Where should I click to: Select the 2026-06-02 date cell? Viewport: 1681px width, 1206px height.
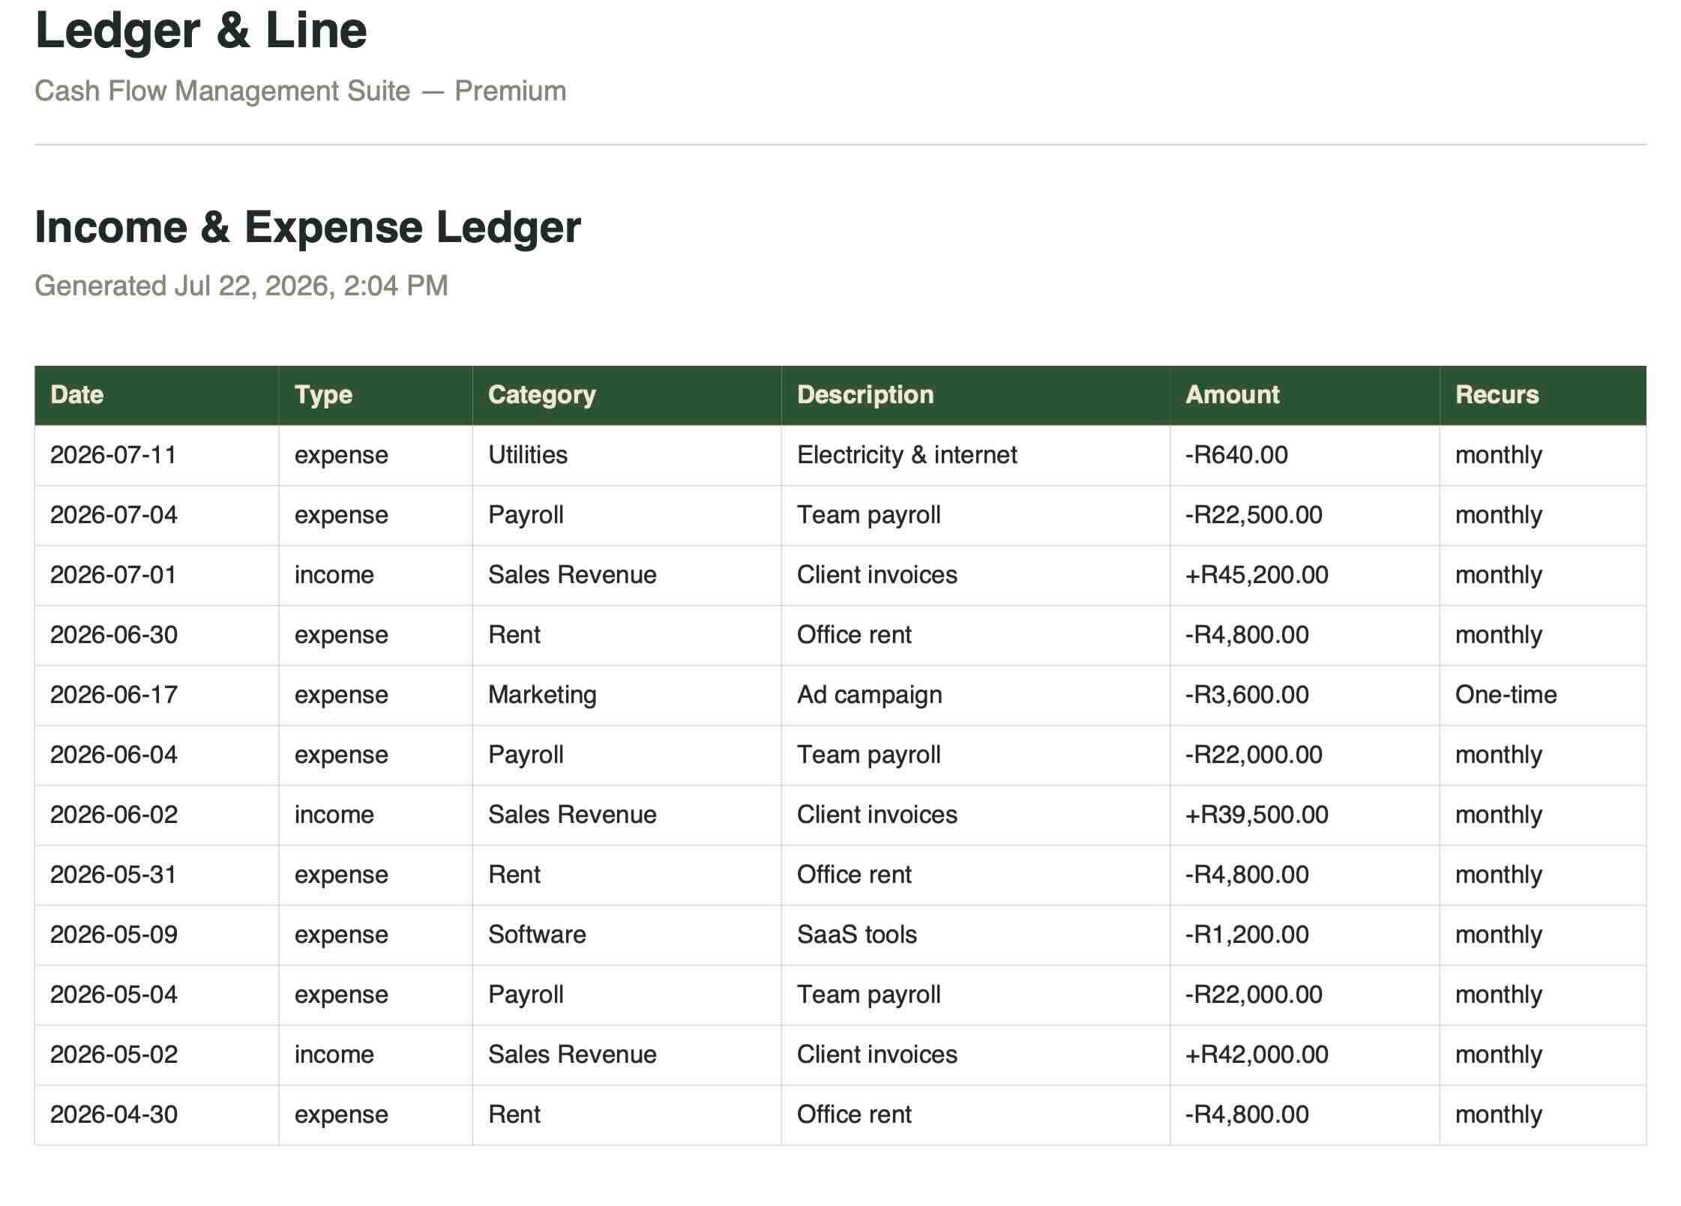(x=157, y=815)
